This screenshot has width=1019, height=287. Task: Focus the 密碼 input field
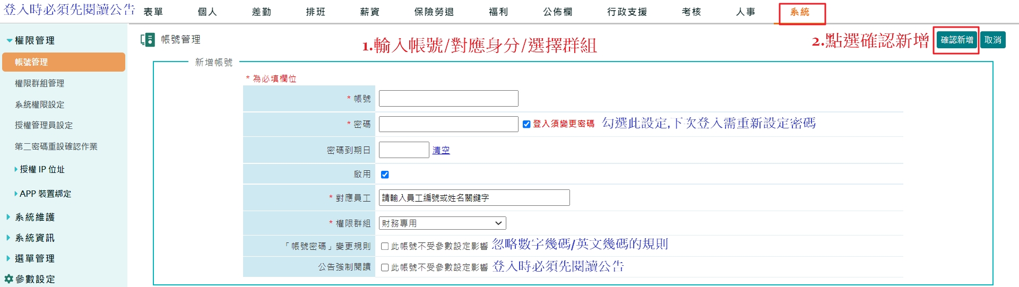click(448, 124)
